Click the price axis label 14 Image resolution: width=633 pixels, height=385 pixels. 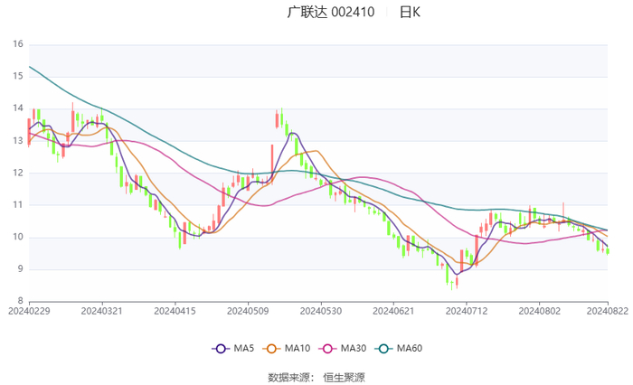pyautogui.click(x=18, y=108)
